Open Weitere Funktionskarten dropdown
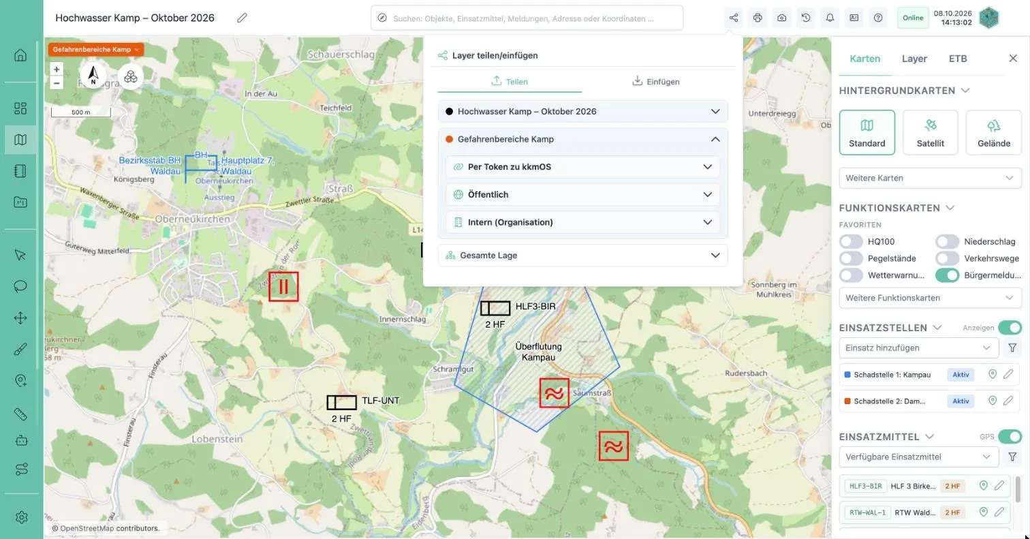The height and width of the screenshot is (539, 1030). (x=930, y=298)
